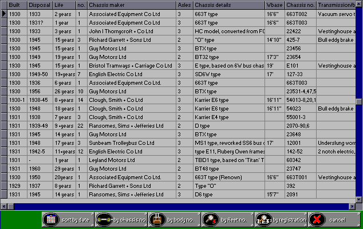Click the Chassis maker column header

(x=132, y=5)
